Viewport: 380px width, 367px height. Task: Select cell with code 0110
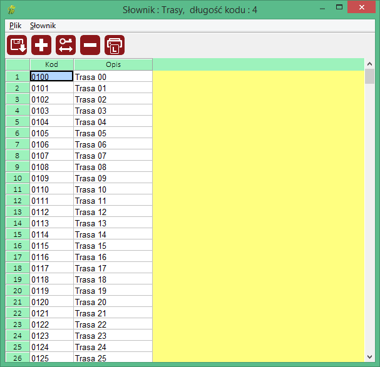pos(51,189)
